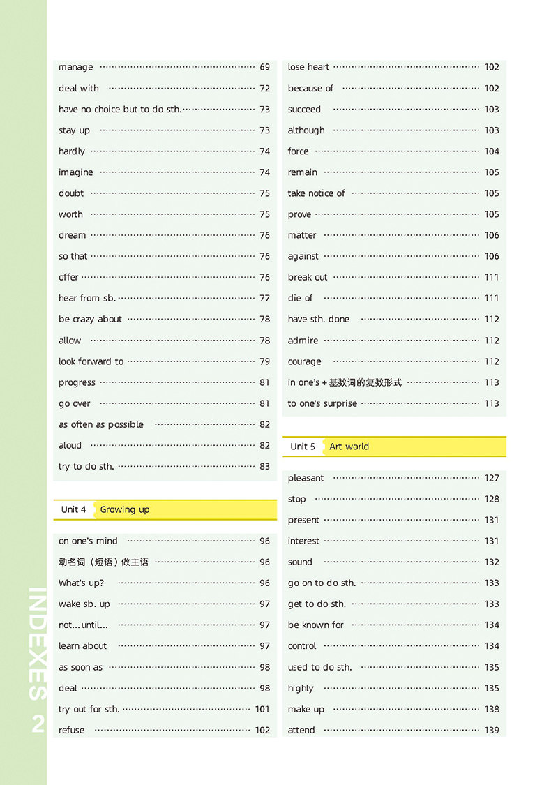This screenshot has width=558, height=785.
Task: Click the "pleasant" index entry
Action: 306,478
